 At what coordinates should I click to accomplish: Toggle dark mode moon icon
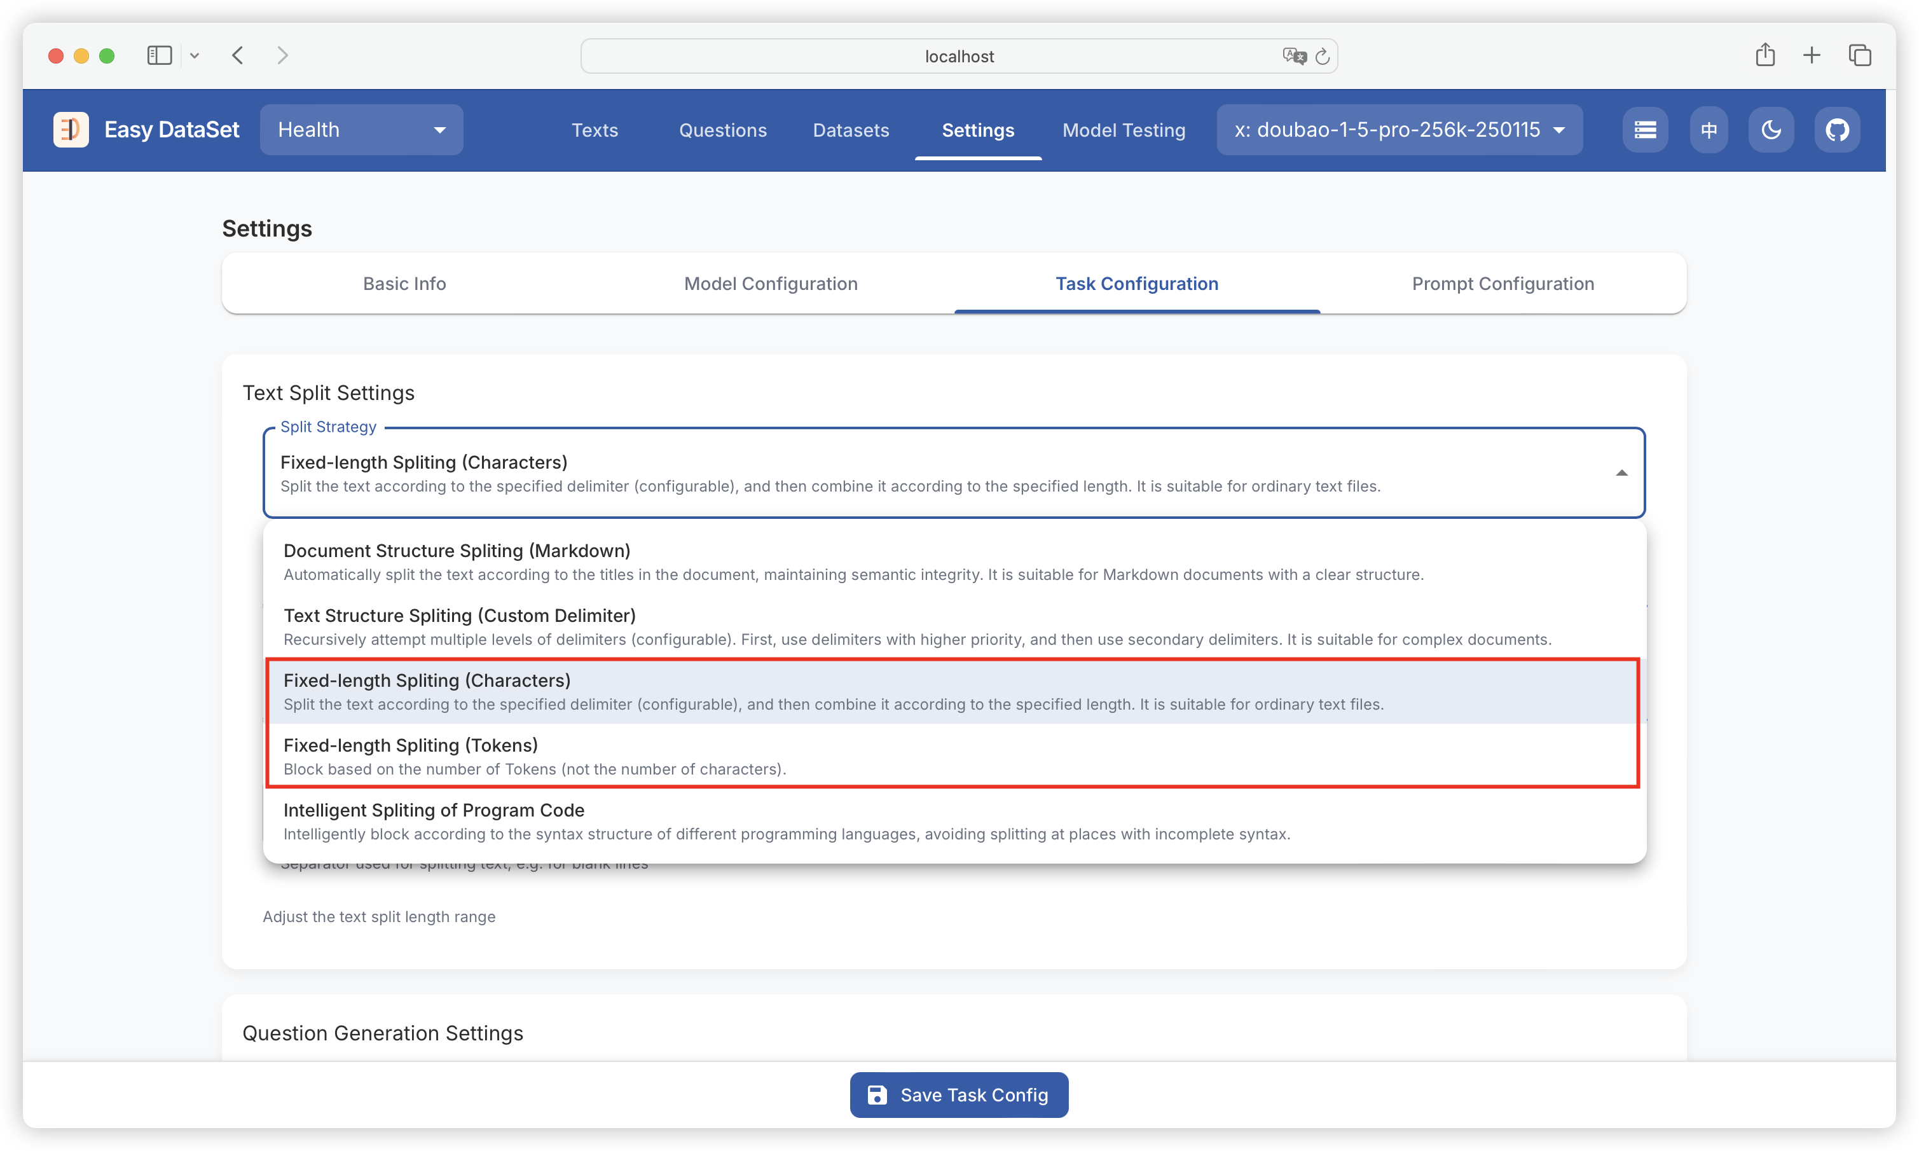point(1771,130)
